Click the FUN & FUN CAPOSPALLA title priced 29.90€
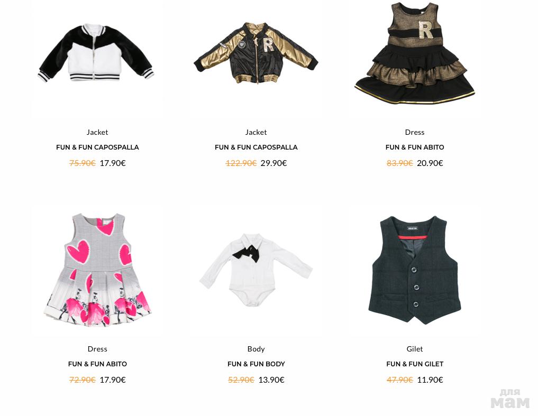The image size is (538, 416). coord(256,147)
